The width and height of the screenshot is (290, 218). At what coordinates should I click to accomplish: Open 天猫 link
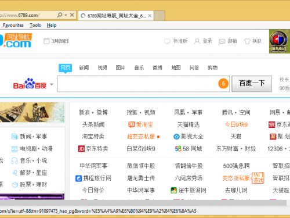point(236,137)
